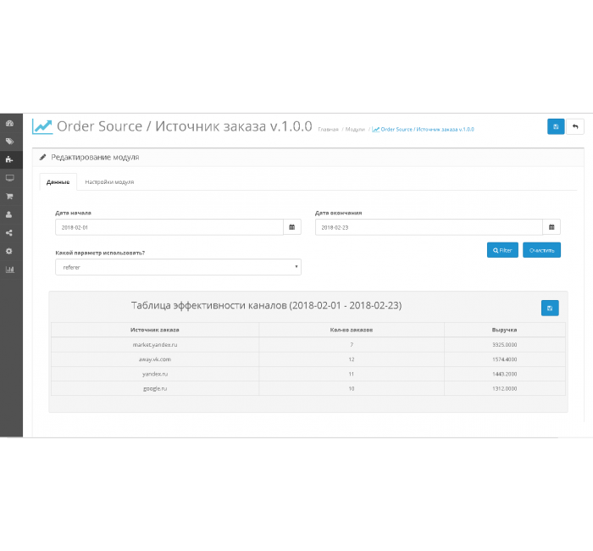
Task: Select the google.ru table cell
Action: click(x=155, y=388)
